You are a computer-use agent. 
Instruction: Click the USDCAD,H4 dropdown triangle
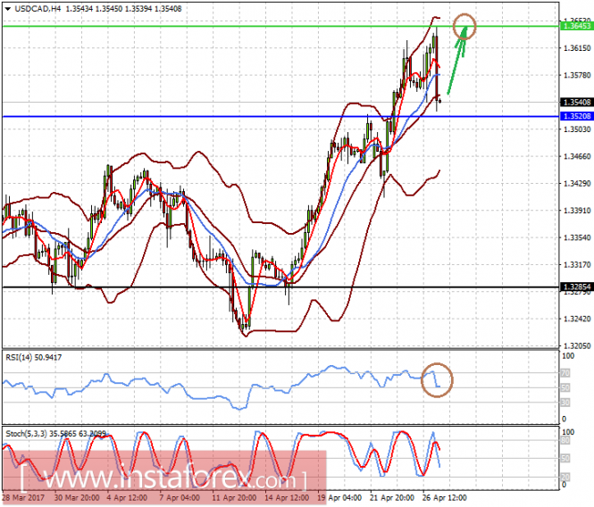(x=8, y=9)
